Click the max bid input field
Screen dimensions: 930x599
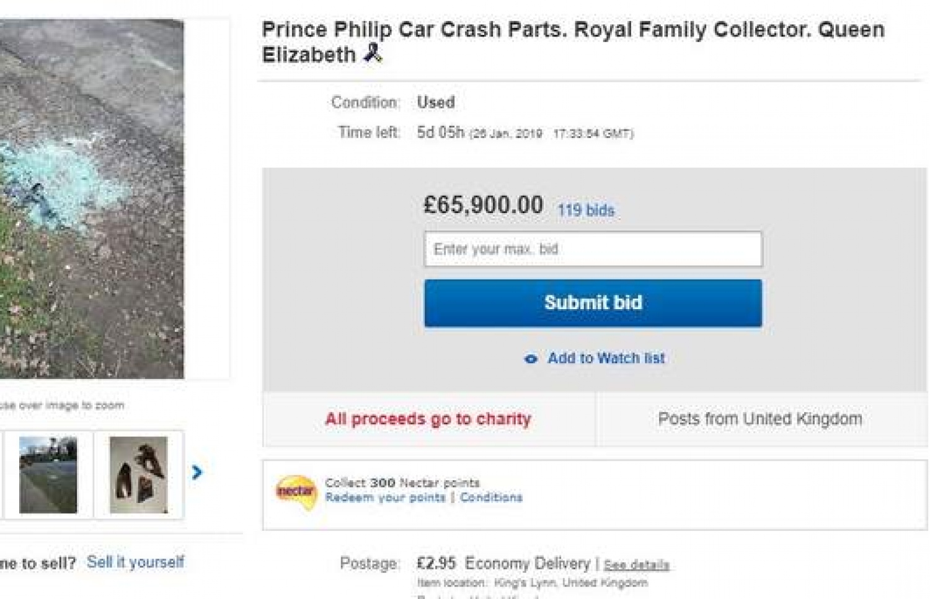(x=593, y=249)
